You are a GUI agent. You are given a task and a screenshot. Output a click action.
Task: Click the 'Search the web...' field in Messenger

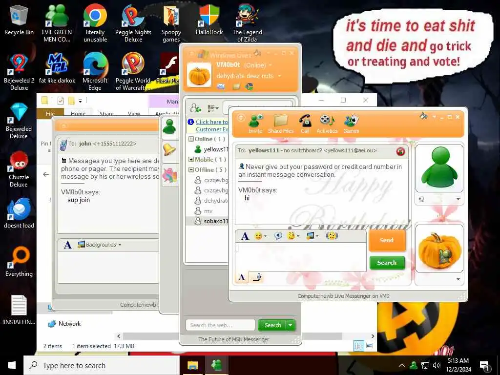pos(220,325)
